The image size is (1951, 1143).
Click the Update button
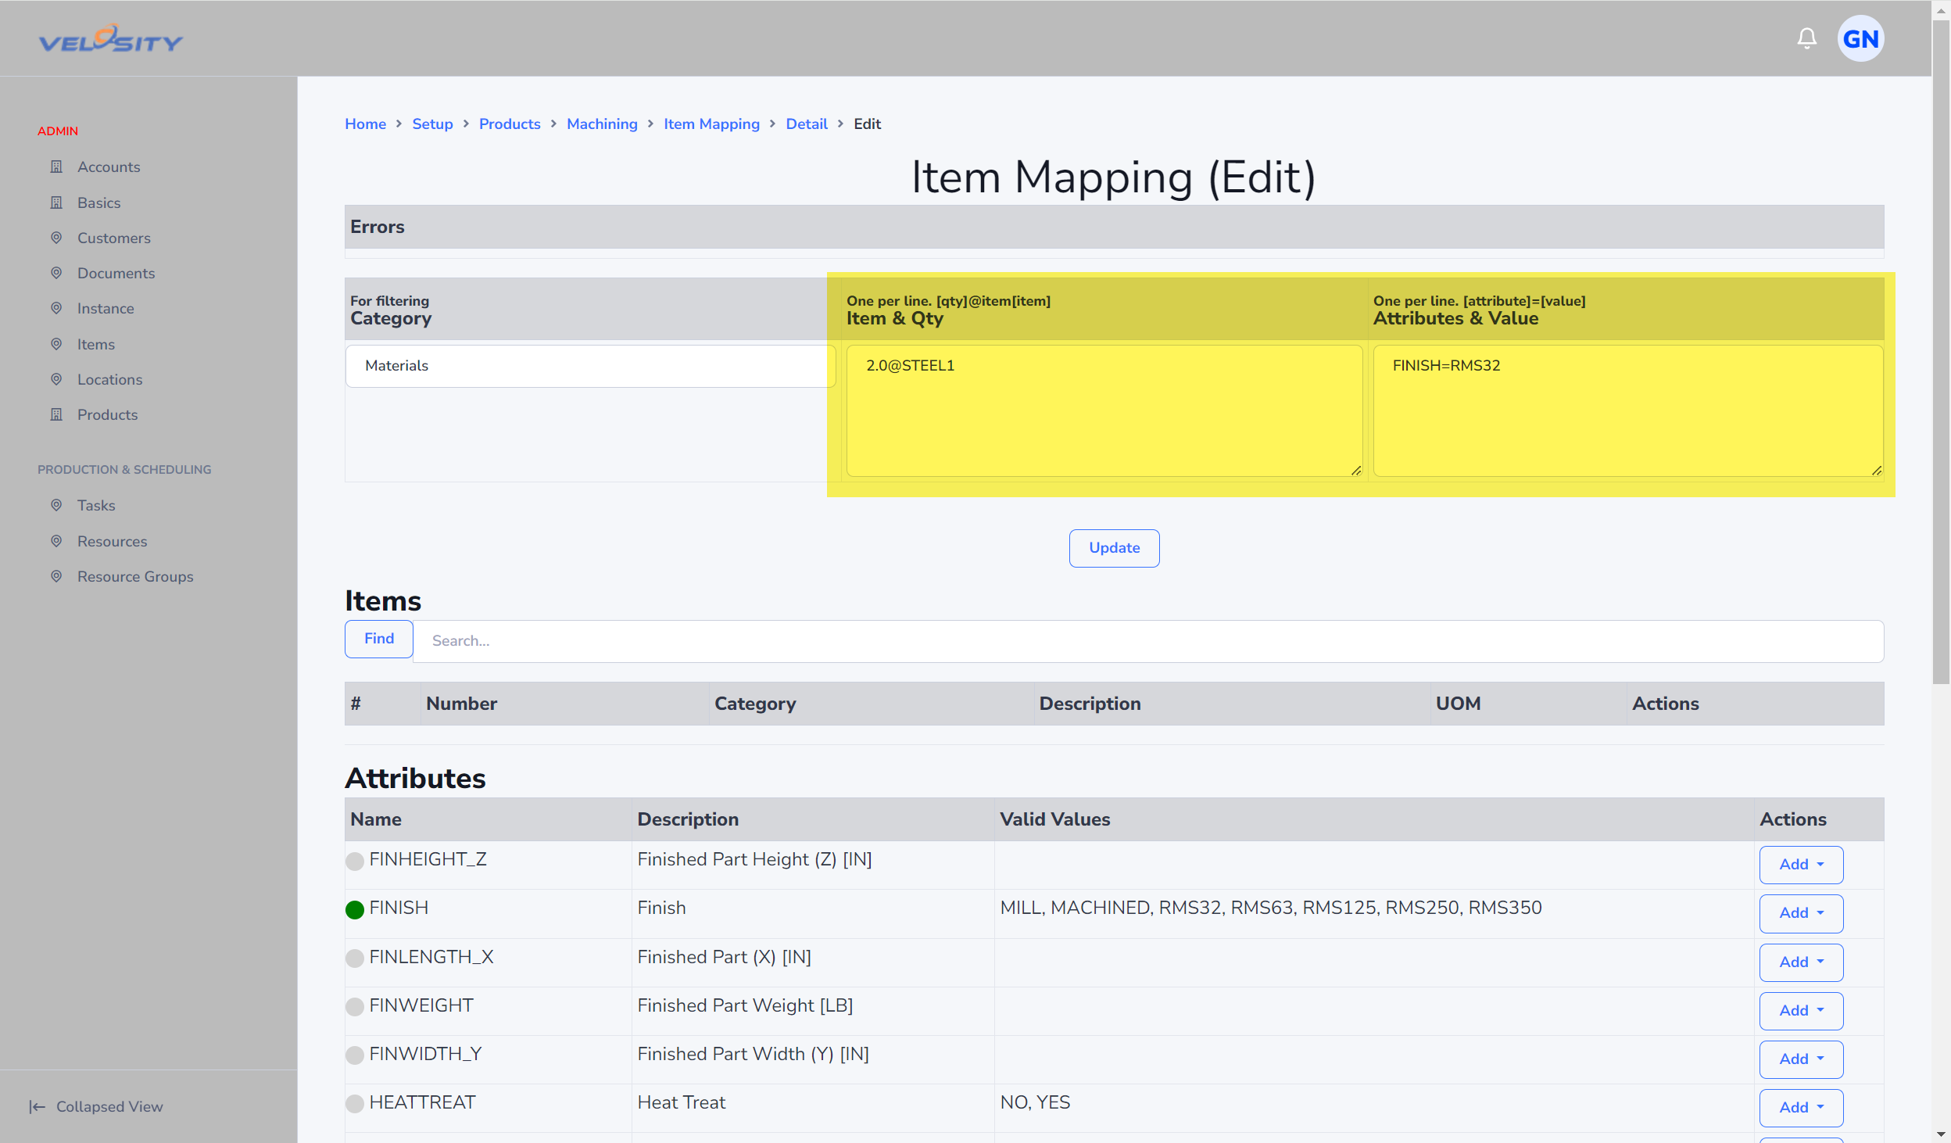click(x=1115, y=547)
